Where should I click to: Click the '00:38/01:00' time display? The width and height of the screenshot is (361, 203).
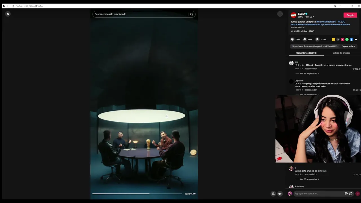point(190,194)
